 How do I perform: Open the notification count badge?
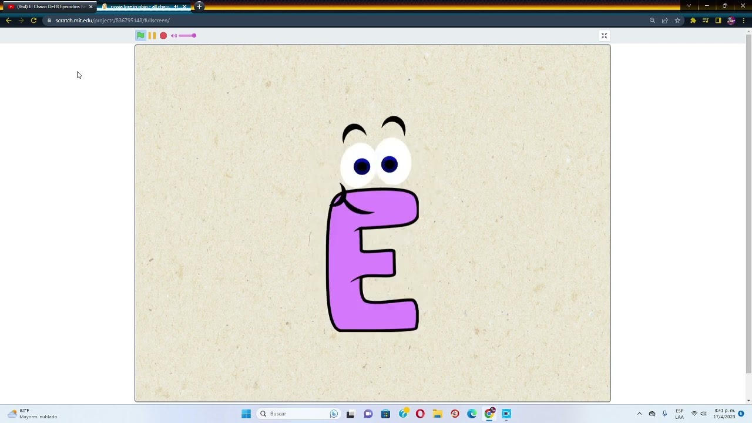(741, 414)
